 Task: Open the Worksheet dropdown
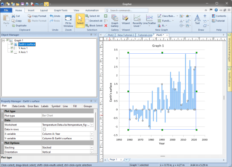tap(92, 125)
